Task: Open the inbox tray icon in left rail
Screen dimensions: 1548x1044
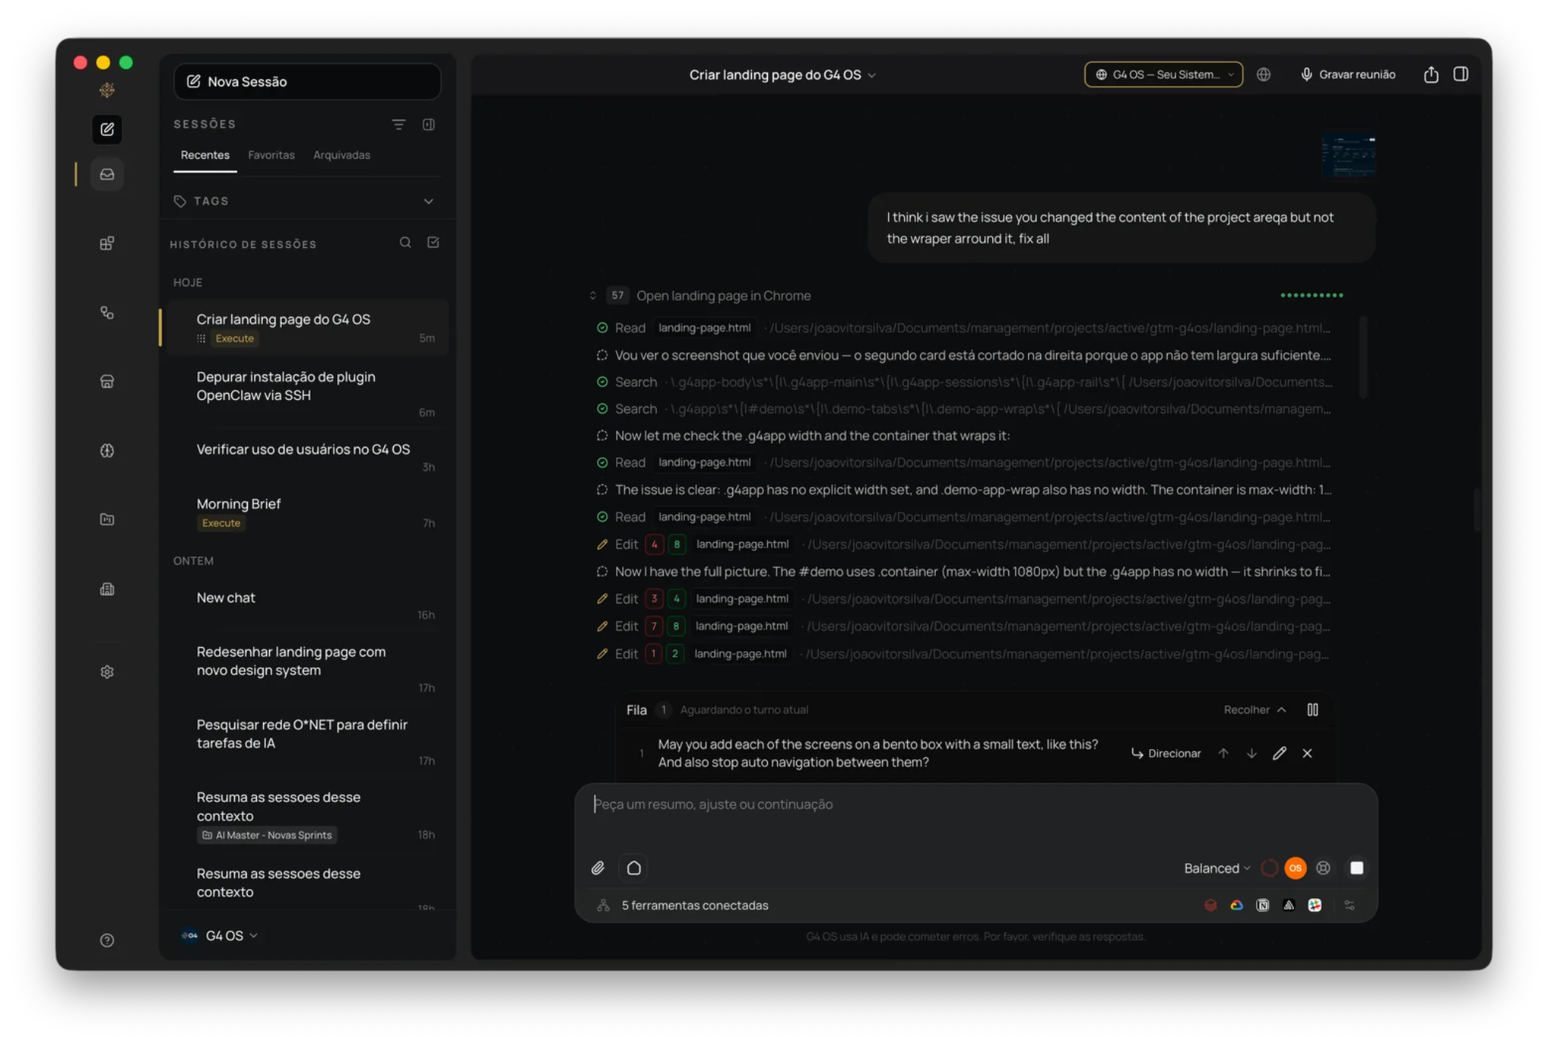Action: coord(107,174)
